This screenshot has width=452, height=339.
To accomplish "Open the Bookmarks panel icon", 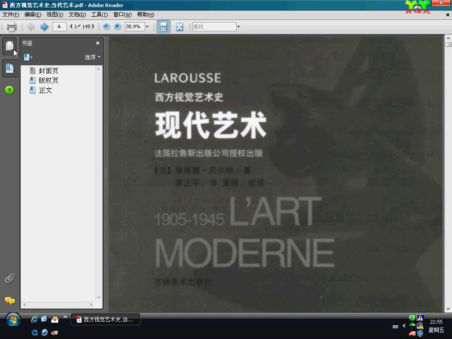I will (10, 68).
